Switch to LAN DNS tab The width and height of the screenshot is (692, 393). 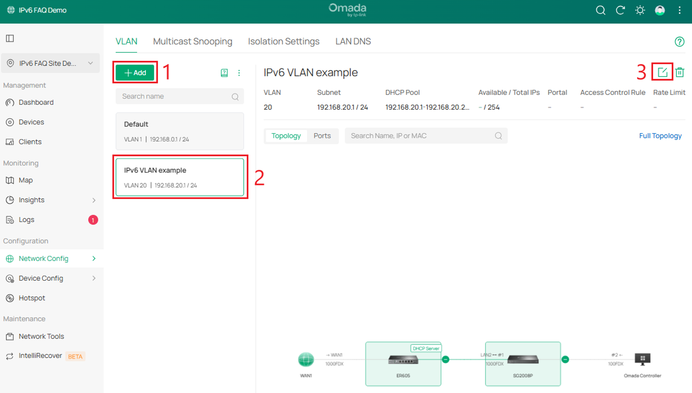click(353, 41)
